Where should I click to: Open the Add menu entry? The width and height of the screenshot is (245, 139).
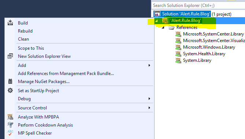pyautogui.click(x=22, y=65)
